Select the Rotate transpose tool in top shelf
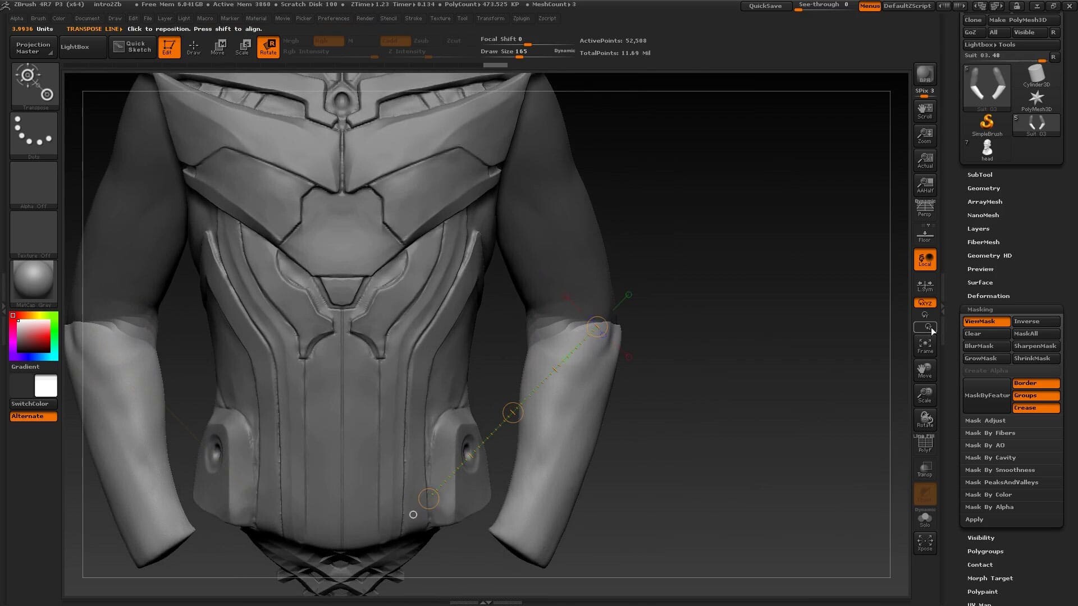This screenshot has width=1078, height=606. 268,47
